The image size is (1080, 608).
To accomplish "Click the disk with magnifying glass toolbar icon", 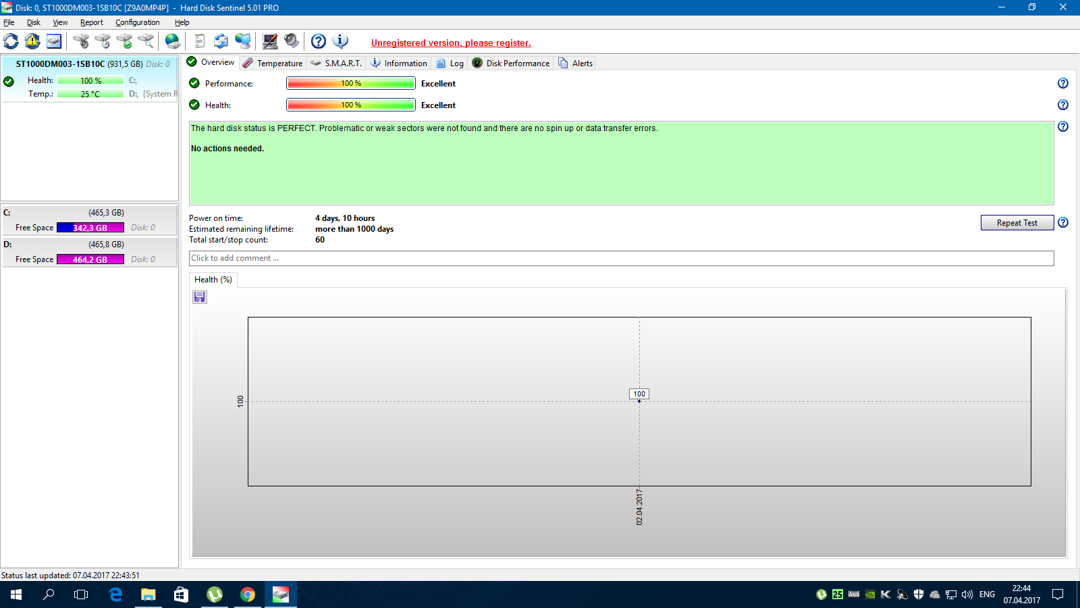I will point(146,41).
